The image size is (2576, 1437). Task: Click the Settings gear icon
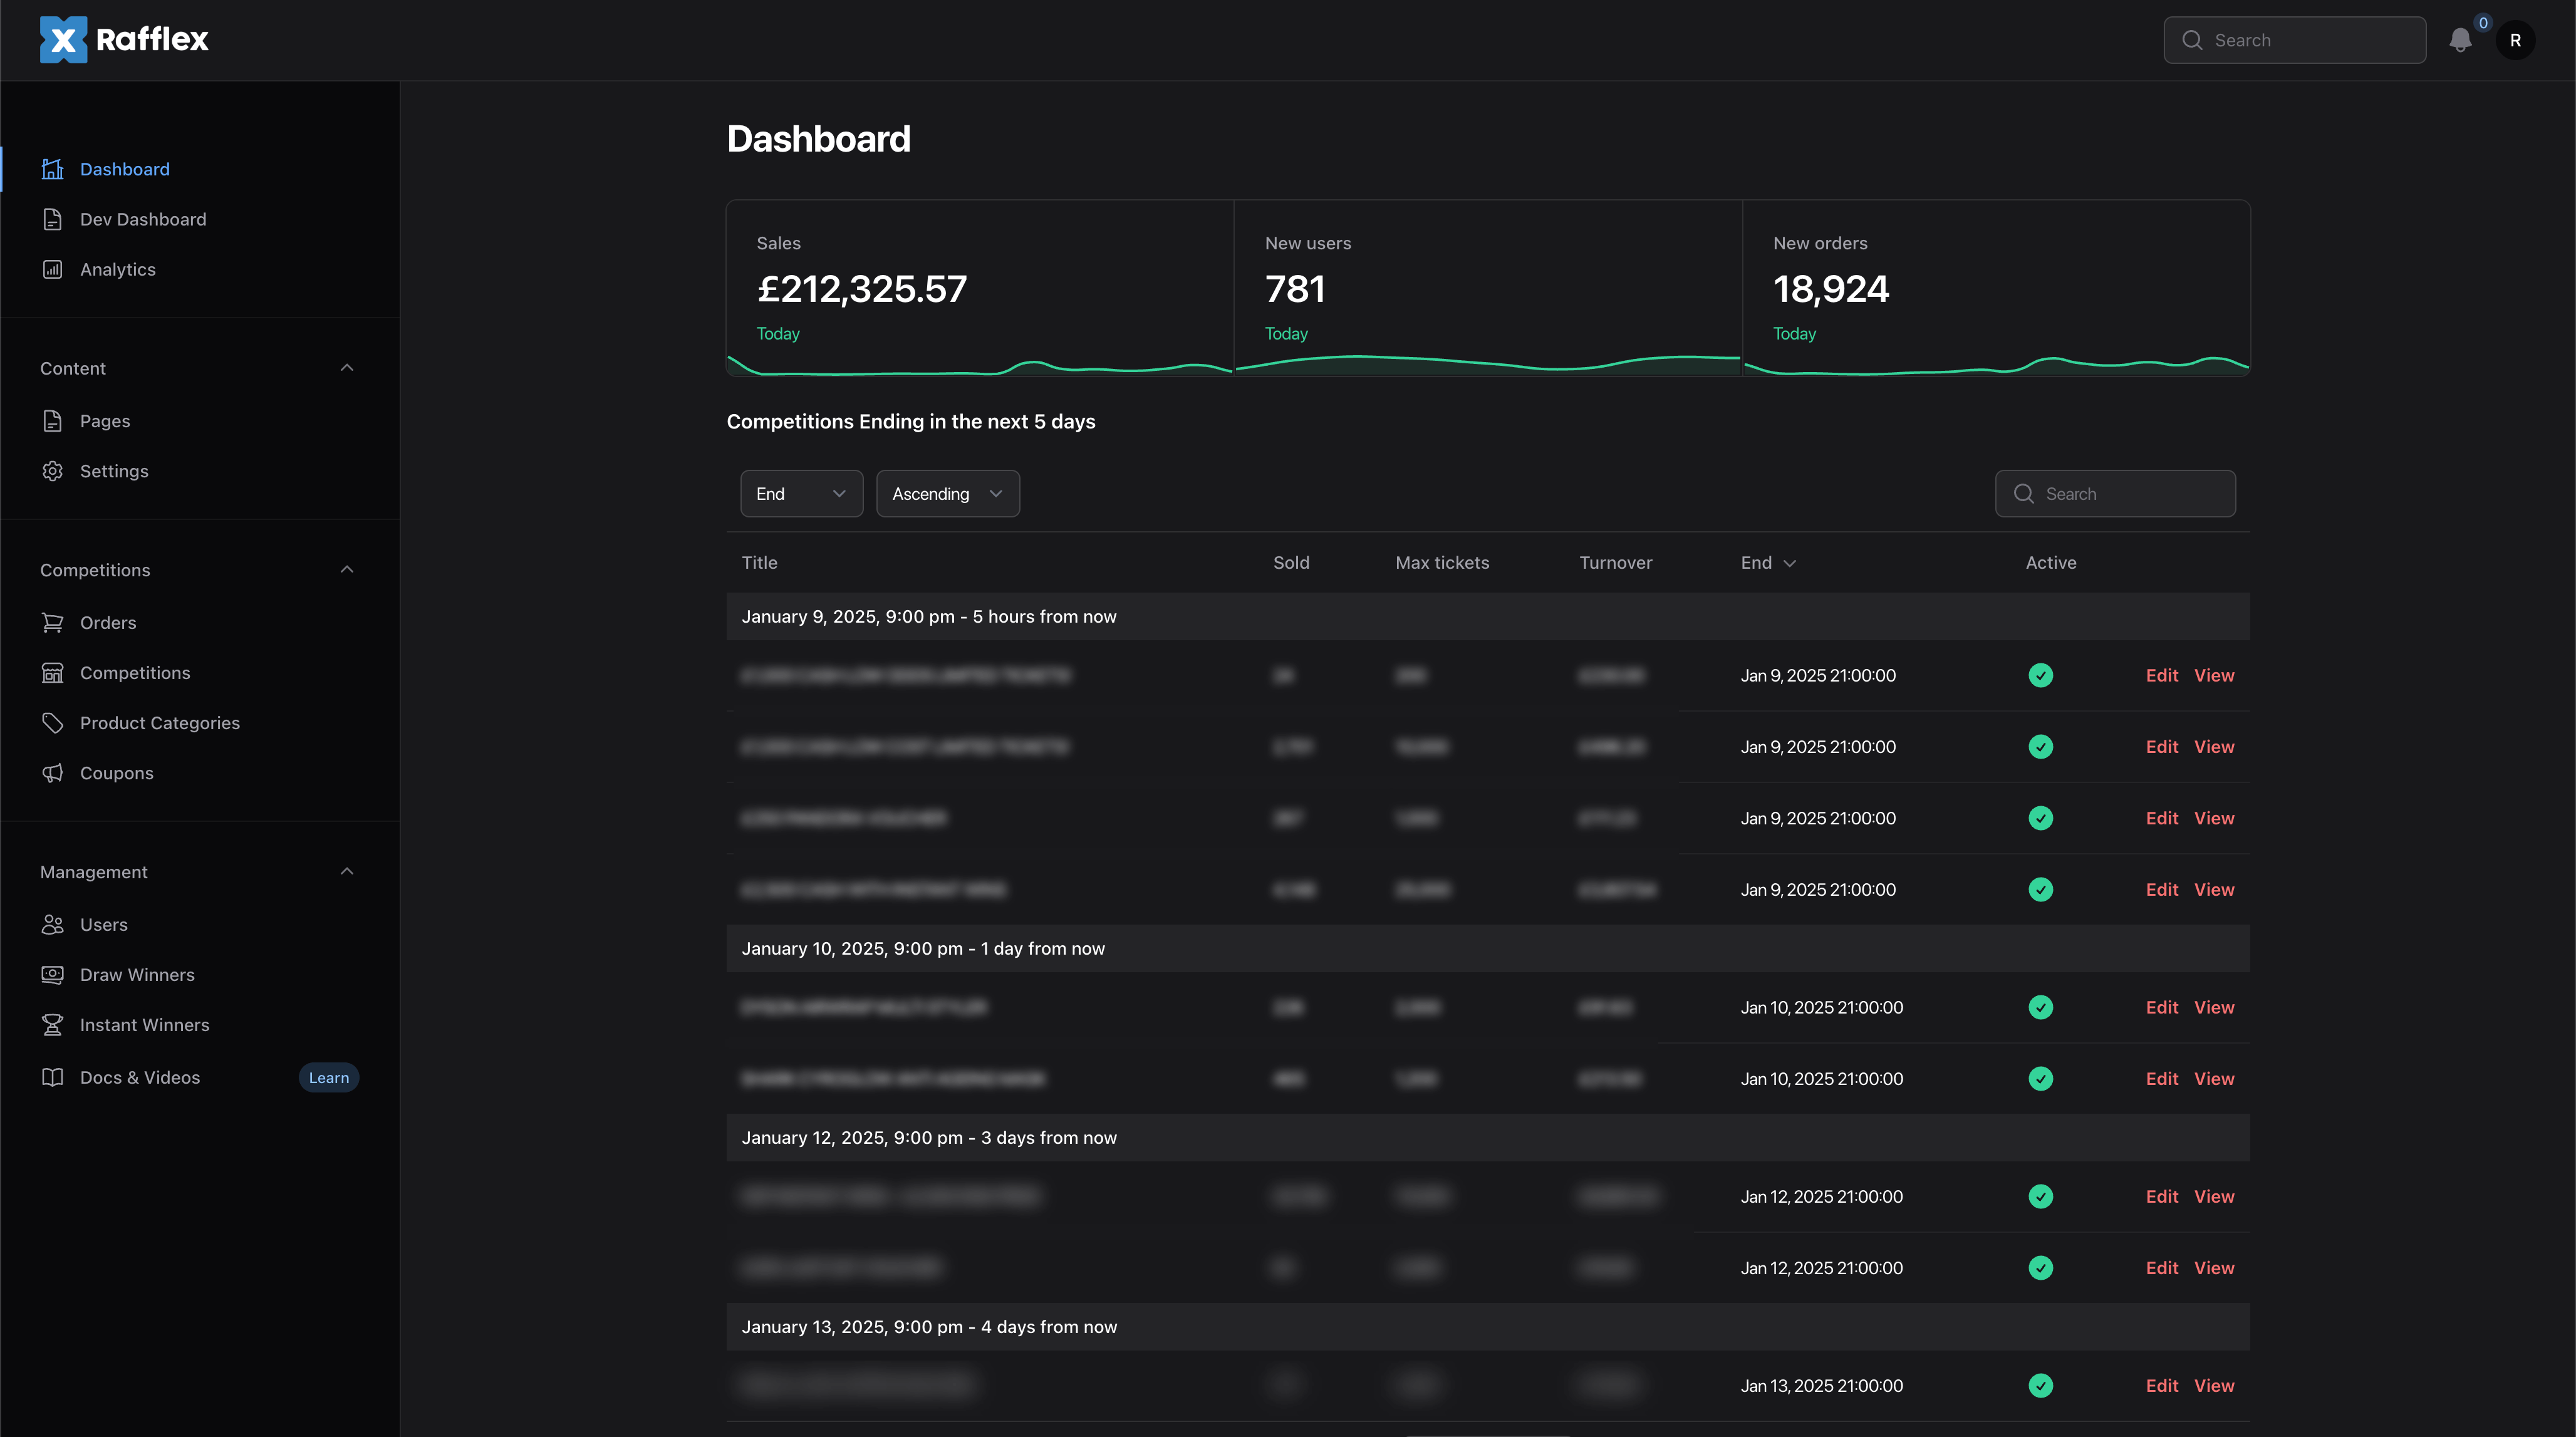pyautogui.click(x=53, y=471)
